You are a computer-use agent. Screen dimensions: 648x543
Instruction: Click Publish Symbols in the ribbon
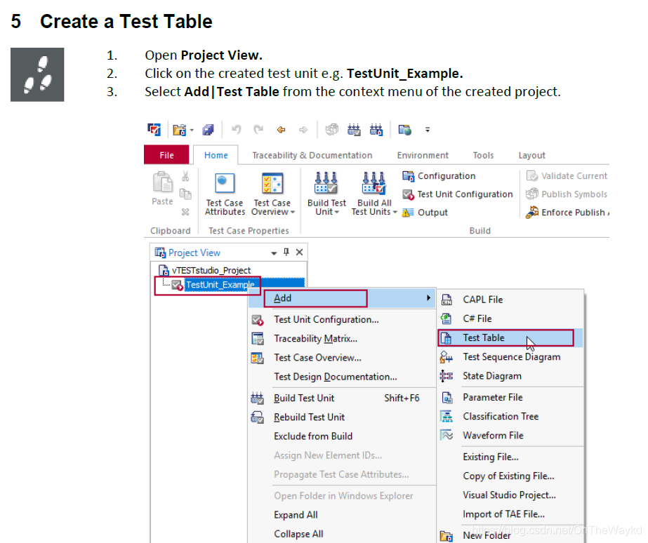point(567,194)
